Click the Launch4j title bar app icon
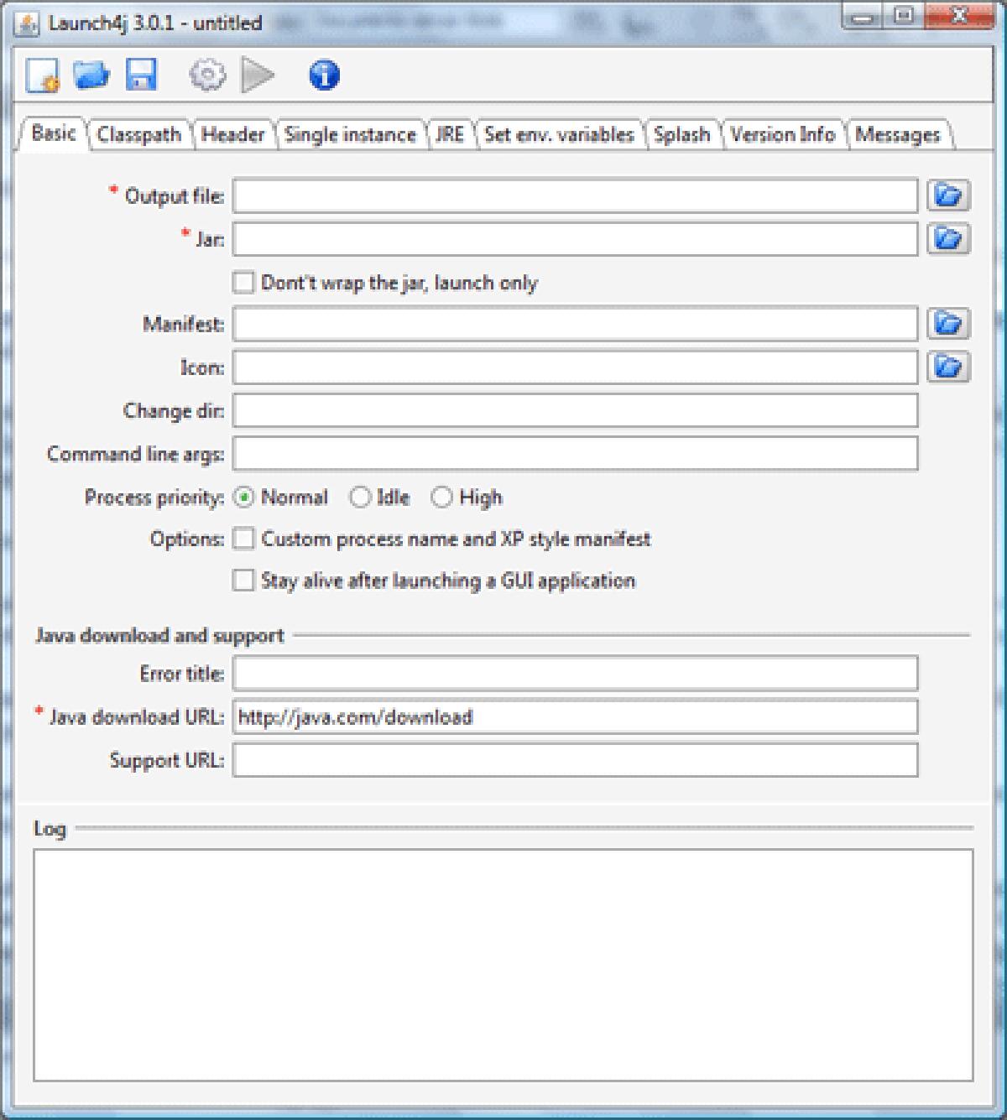The height and width of the screenshot is (1120, 1007). tap(27, 23)
